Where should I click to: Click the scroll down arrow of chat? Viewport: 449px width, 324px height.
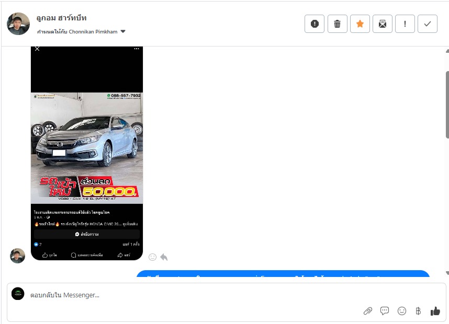446,273
